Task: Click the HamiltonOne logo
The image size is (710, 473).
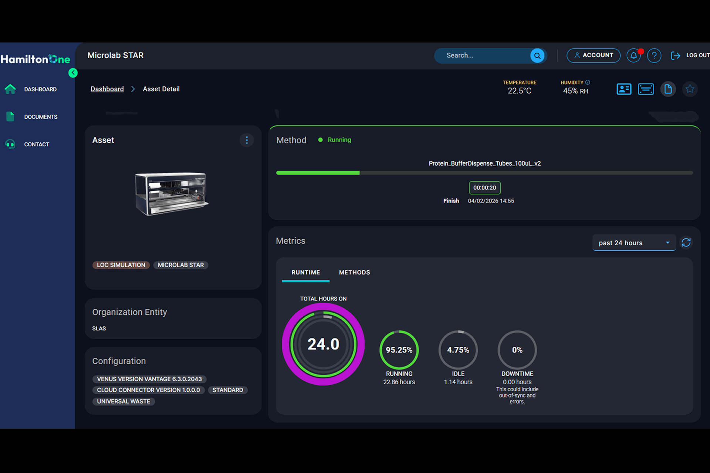Action: coord(35,59)
